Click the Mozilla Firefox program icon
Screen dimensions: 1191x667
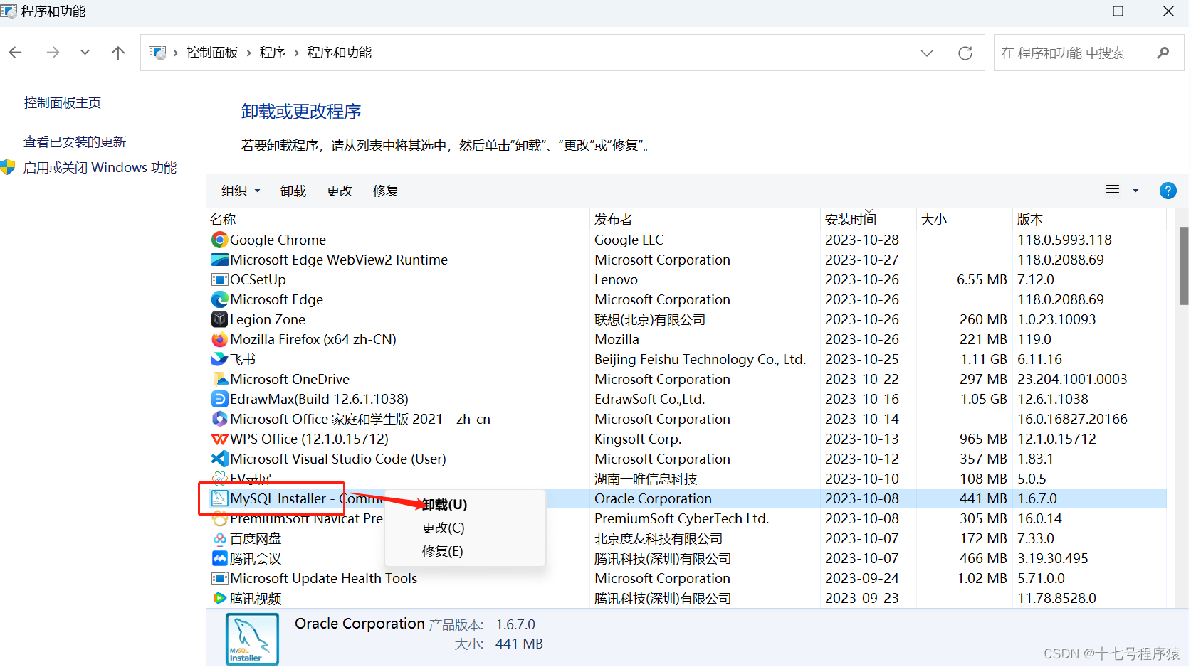220,339
